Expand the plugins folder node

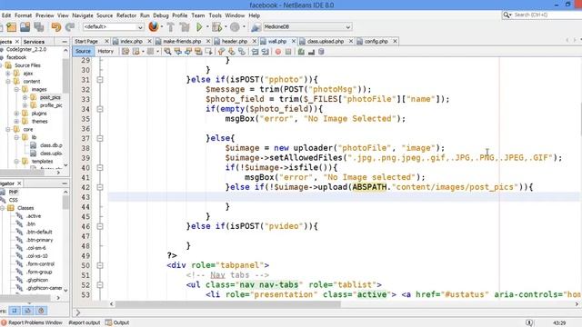tap(16, 114)
